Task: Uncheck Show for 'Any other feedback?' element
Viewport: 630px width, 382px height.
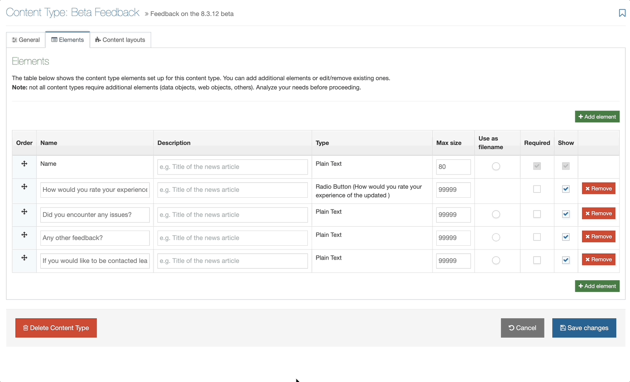Action: point(566,237)
